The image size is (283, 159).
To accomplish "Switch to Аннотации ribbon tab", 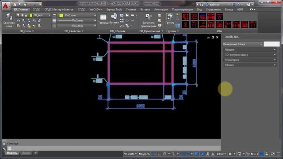I will (161, 9).
